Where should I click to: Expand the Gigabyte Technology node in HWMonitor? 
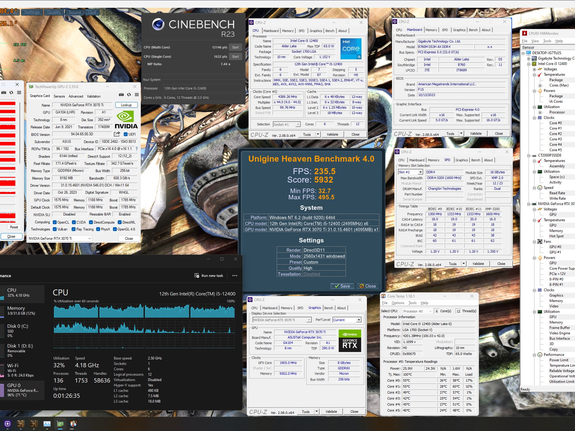529,59
